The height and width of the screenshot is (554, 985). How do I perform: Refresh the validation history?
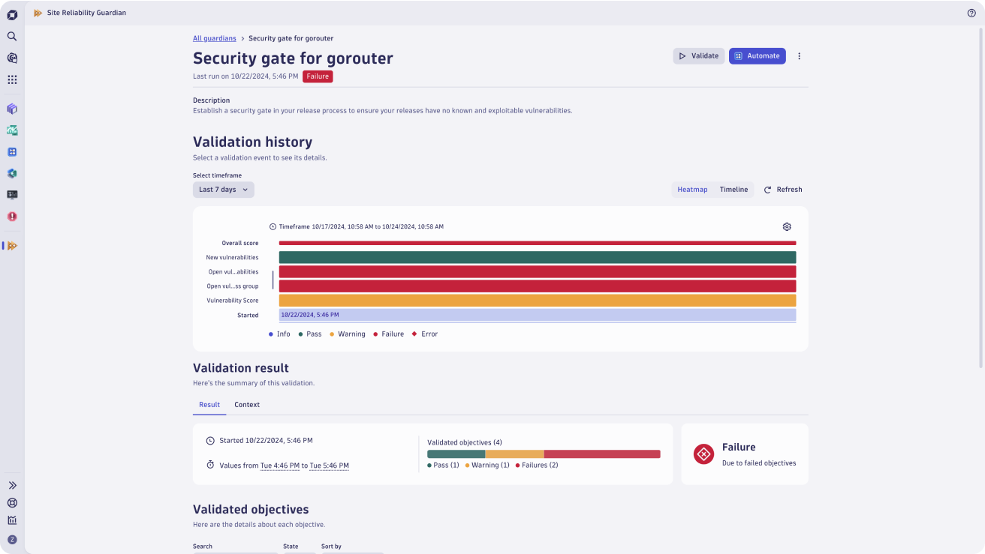tap(783, 190)
